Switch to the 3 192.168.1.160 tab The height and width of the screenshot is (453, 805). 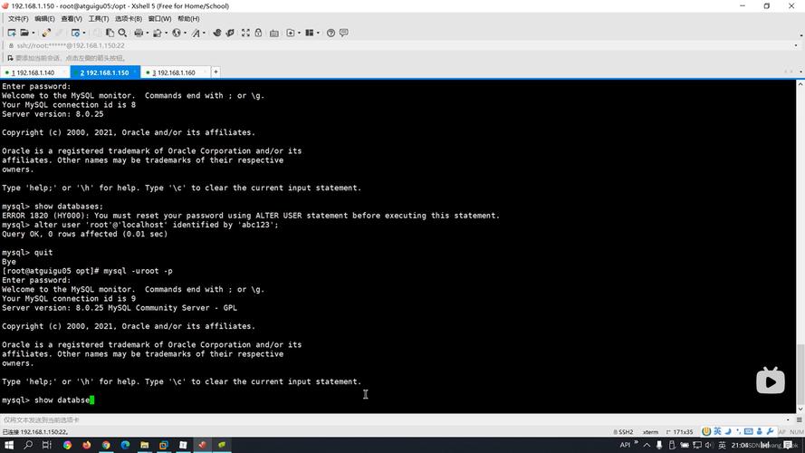click(175, 72)
